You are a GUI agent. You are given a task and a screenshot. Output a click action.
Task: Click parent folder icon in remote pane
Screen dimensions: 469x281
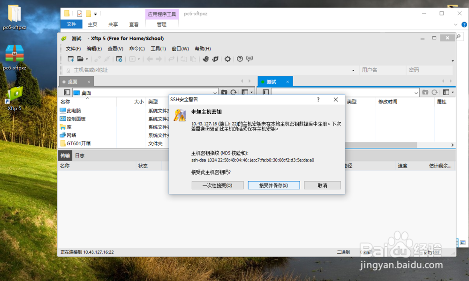tap(425, 92)
